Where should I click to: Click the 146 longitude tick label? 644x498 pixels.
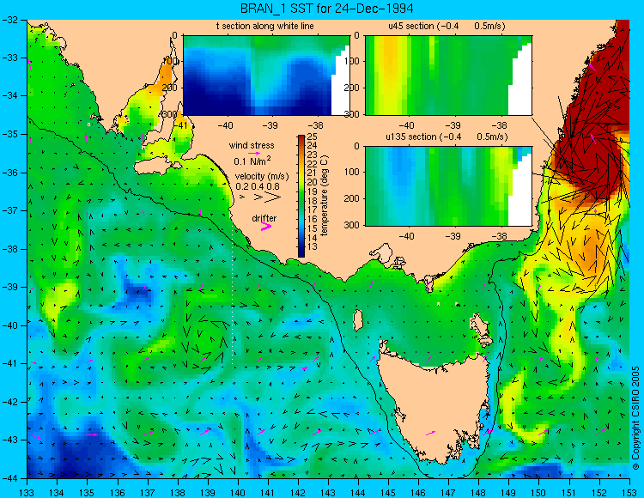[418, 492]
